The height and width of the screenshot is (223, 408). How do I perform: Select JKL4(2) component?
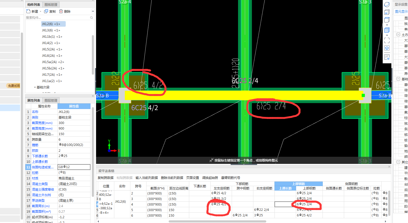point(51,43)
